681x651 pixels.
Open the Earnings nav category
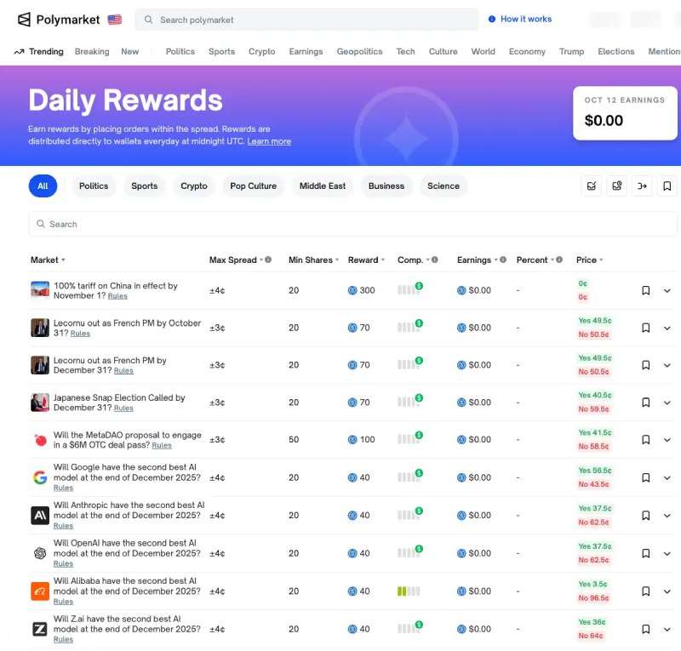pos(306,51)
